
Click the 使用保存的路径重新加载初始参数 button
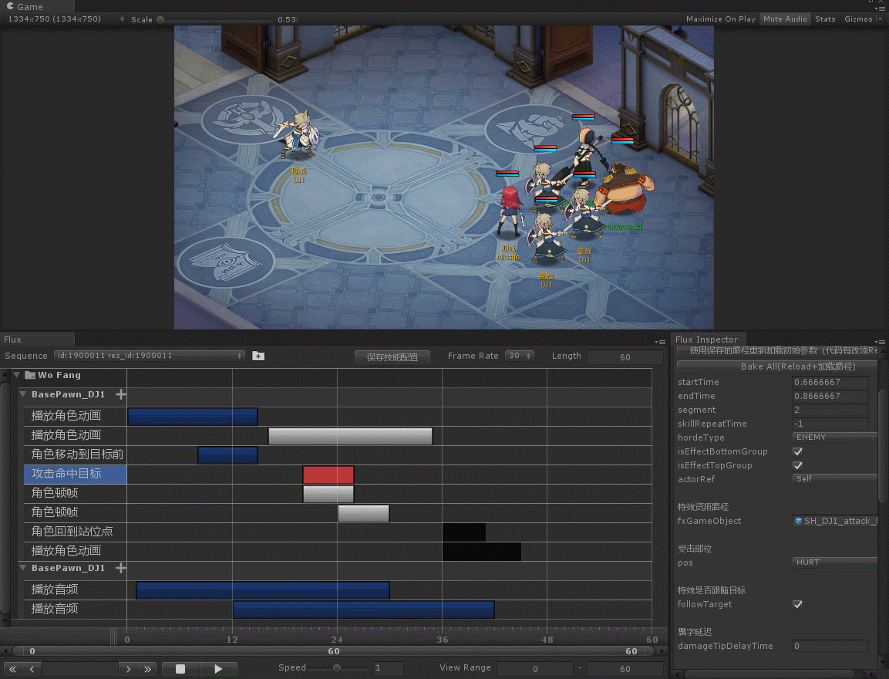pos(777,351)
